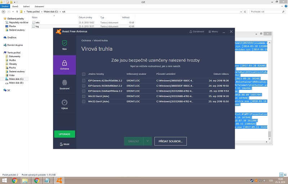Open File Explorer from taskbar

(25, 180)
